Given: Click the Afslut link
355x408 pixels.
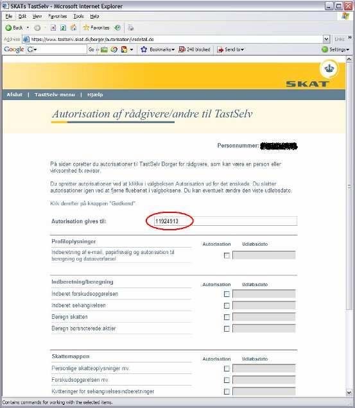Looking at the screenshot, I should tap(14, 95).
